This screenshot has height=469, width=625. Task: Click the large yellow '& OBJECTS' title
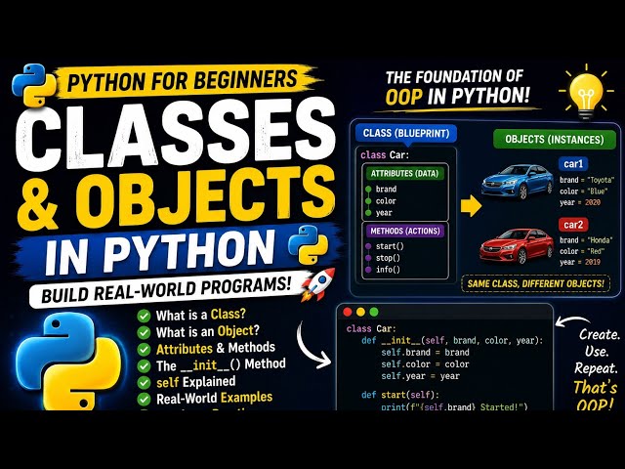click(x=177, y=197)
